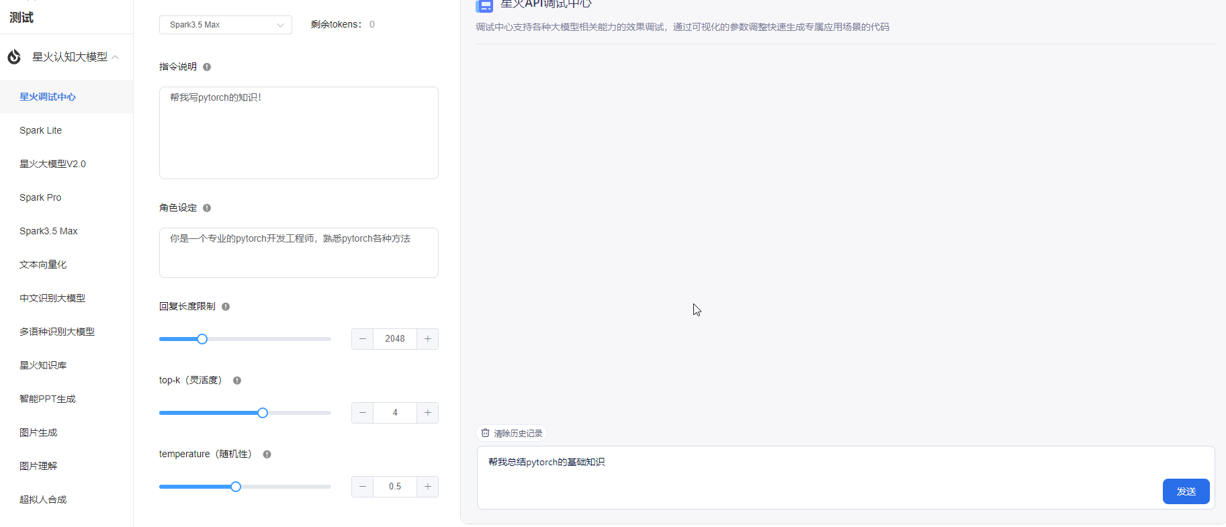This screenshot has width=1226, height=527.
Task: Select Spark Pro sidebar entry
Action: (x=40, y=197)
